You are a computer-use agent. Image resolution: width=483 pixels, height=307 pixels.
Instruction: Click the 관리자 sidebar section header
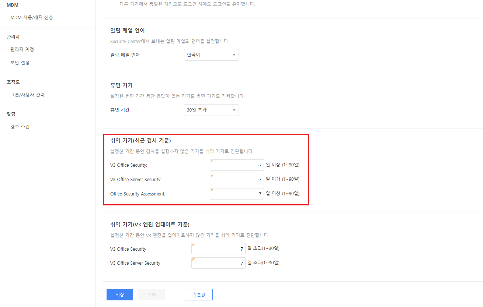tap(13, 37)
